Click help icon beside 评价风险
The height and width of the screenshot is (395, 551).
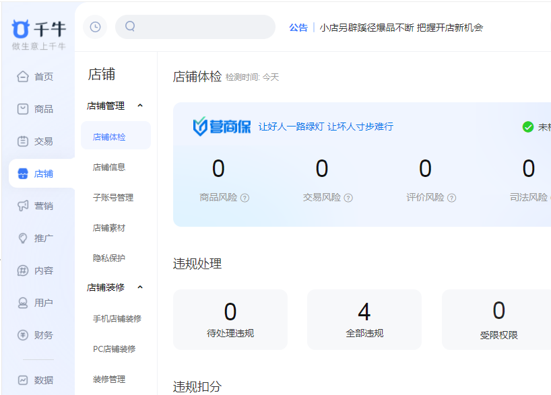click(451, 198)
